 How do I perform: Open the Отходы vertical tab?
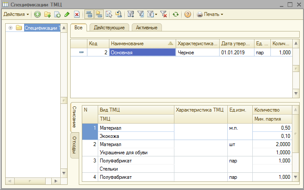(x=74, y=146)
